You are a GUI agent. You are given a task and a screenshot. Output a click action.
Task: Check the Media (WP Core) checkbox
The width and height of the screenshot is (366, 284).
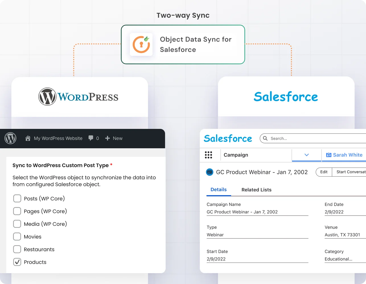click(x=17, y=224)
